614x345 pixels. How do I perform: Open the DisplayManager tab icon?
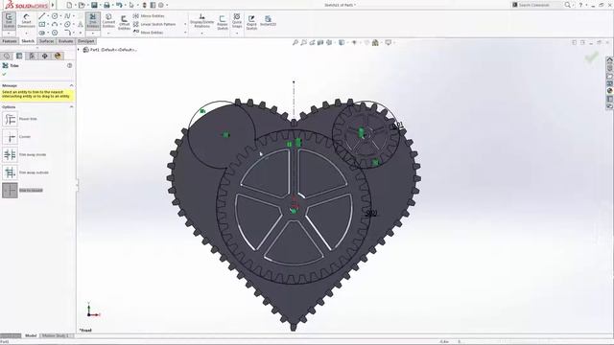[58, 56]
